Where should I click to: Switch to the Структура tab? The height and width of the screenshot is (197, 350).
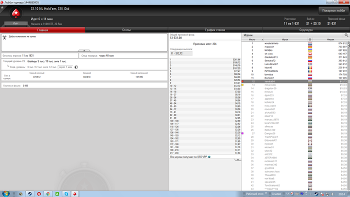[x=306, y=30]
